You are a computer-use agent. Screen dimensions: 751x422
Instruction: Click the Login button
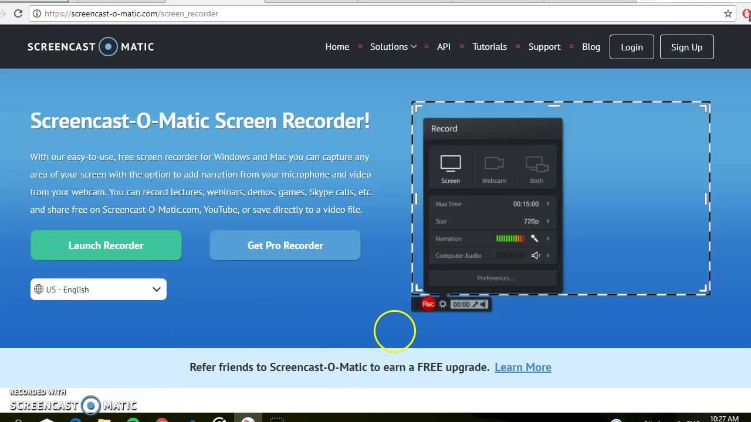point(632,47)
